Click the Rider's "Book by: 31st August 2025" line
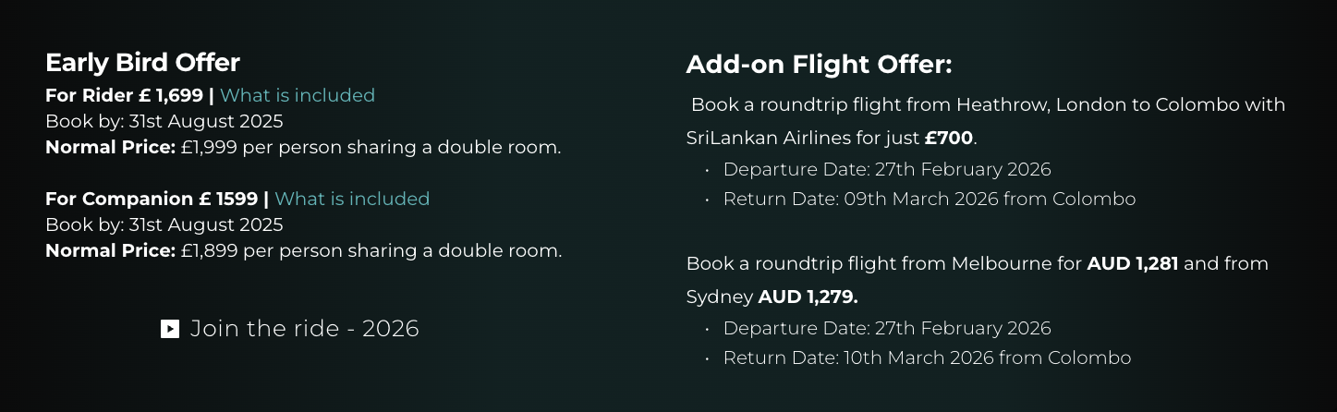 tap(164, 121)
